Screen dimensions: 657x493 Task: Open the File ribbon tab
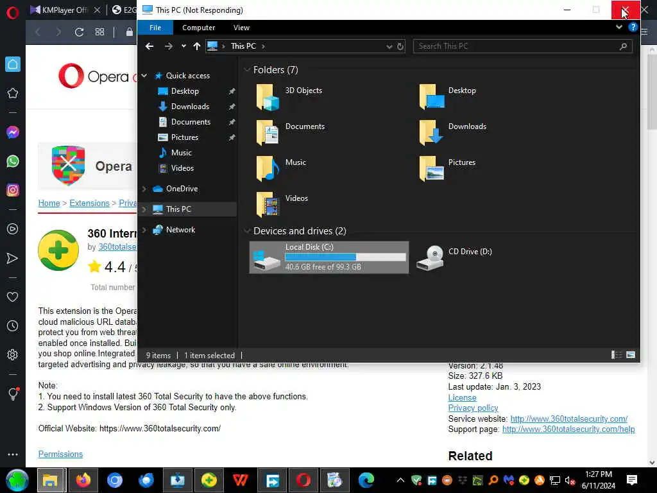(155, 28)
